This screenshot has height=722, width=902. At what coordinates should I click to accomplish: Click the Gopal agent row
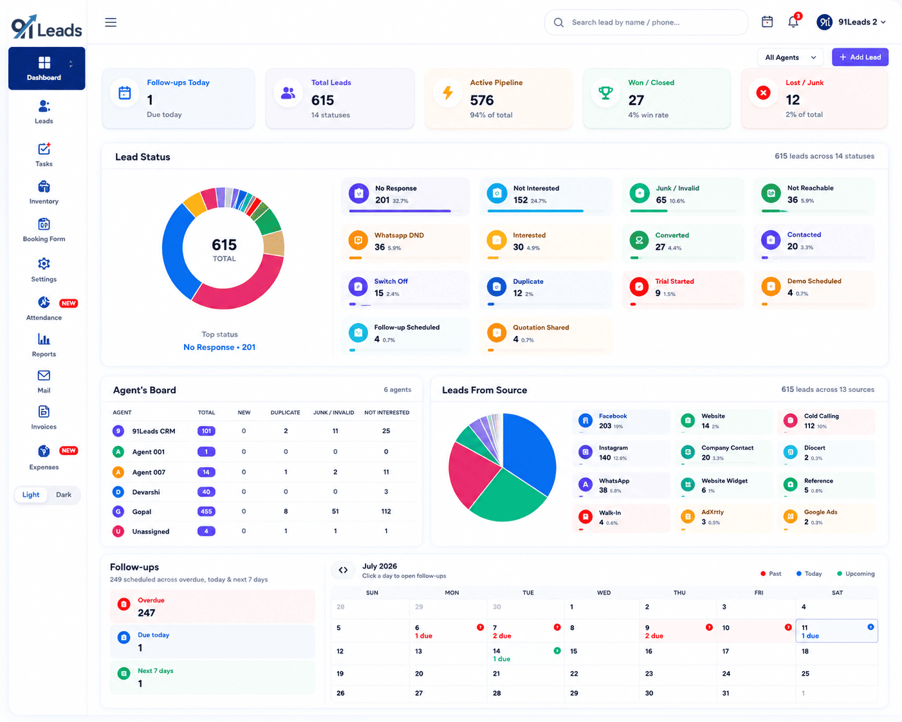[x=261, y=512]
